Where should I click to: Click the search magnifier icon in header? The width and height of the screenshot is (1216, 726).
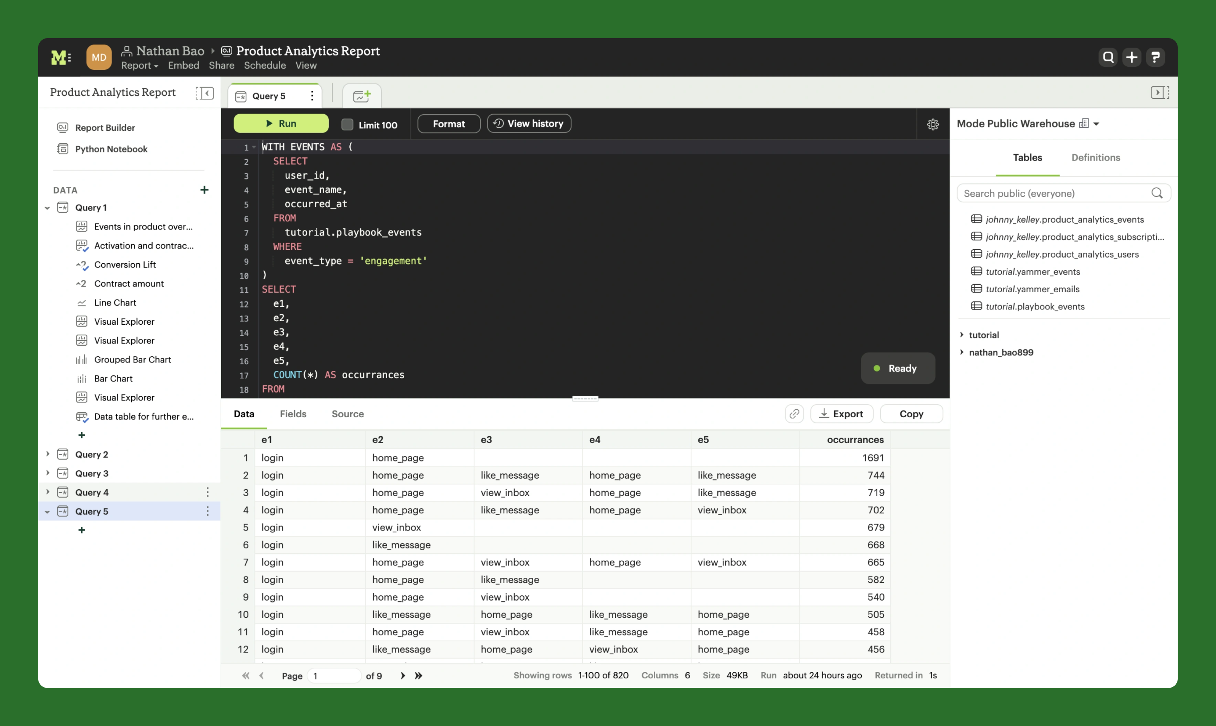pos(1108,57)
